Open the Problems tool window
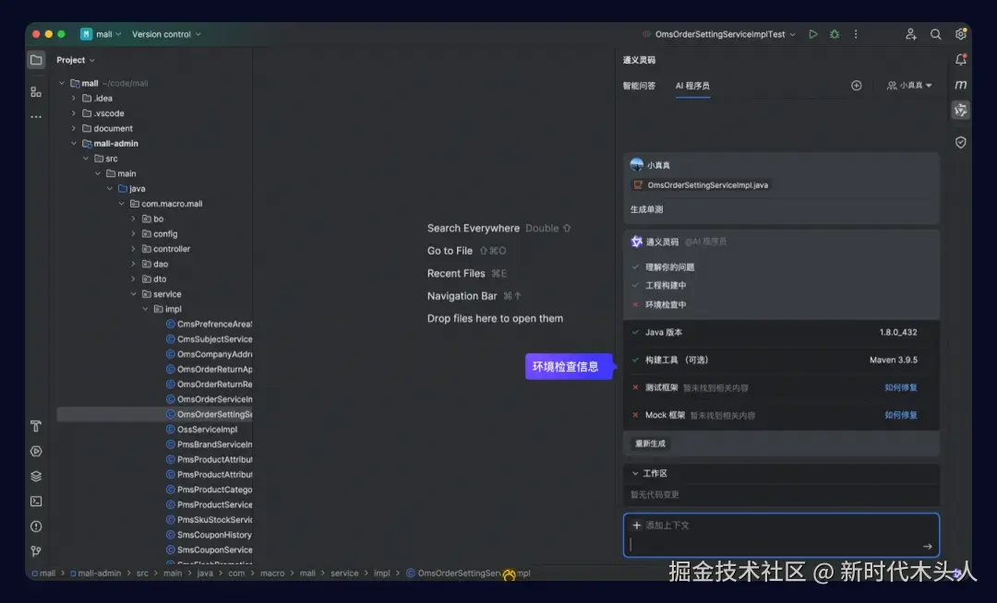The width and height of the screenshot is (997, 603). tap(36, 526)
